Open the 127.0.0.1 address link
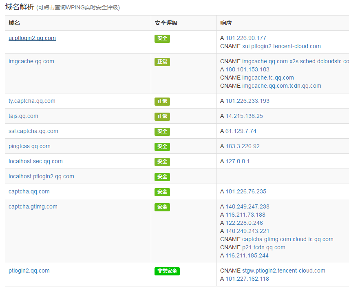 pos(238,161)
